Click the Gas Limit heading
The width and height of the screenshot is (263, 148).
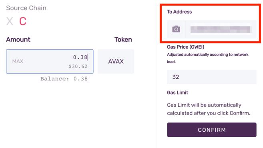tap(177, 92)
